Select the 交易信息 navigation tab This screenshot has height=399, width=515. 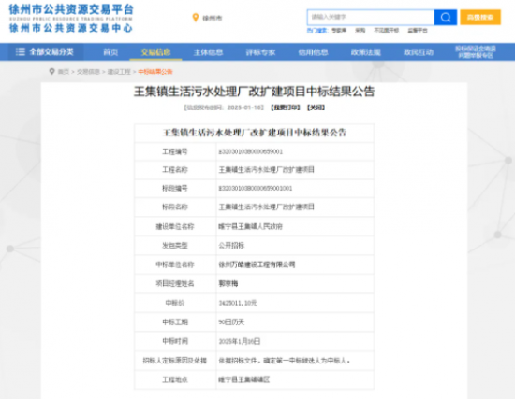[155, 52]
